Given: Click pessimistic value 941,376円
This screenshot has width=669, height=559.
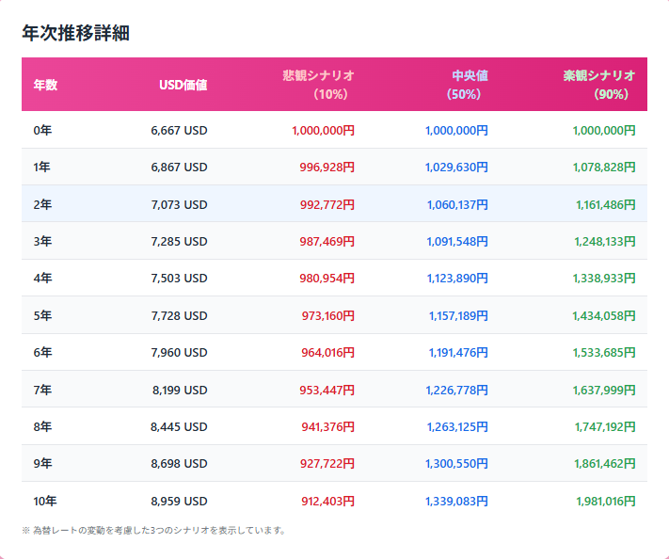Looking at the screenshot, I should tap(323, 426).
